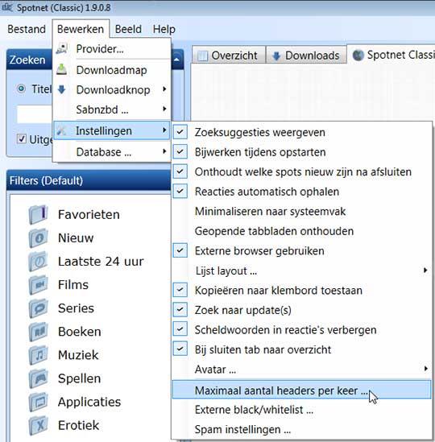The image size is (435, 442).
Task: Open the Spellen gamepad folder icon
Action: click(x=39, y=378)
